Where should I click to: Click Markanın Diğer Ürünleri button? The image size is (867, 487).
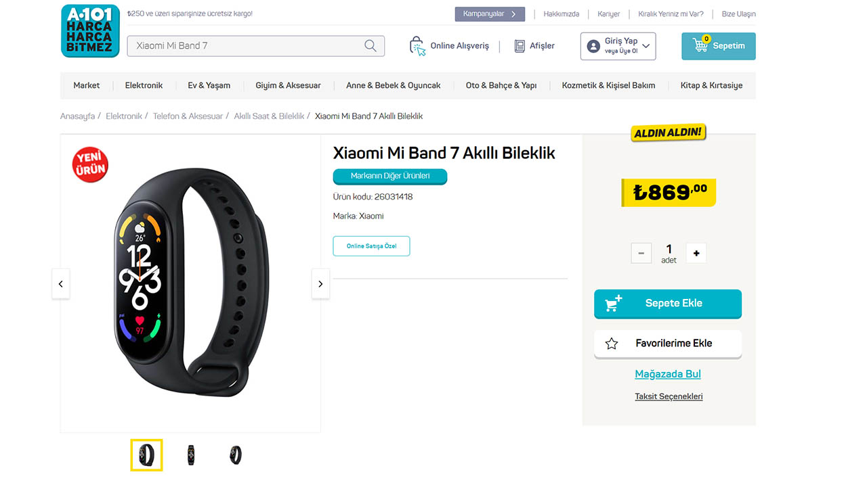coord(389,177)
